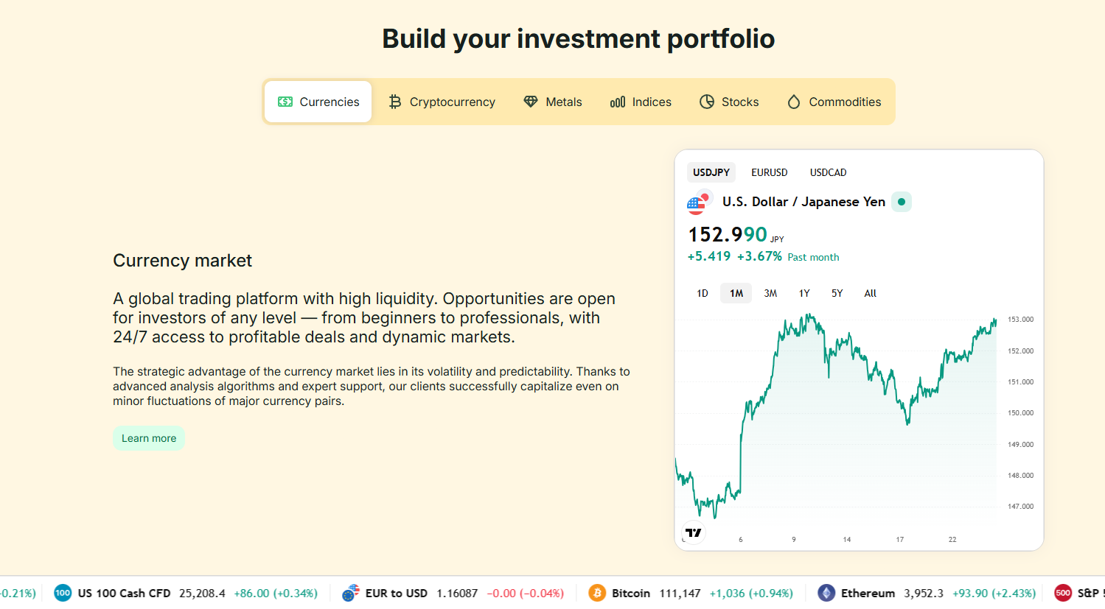1105x609 pixels.
Task: Click the Learn more button
Action: 149,438
